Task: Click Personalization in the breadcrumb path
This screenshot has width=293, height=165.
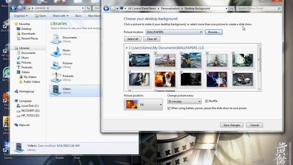Action: [x=170, y=9]
